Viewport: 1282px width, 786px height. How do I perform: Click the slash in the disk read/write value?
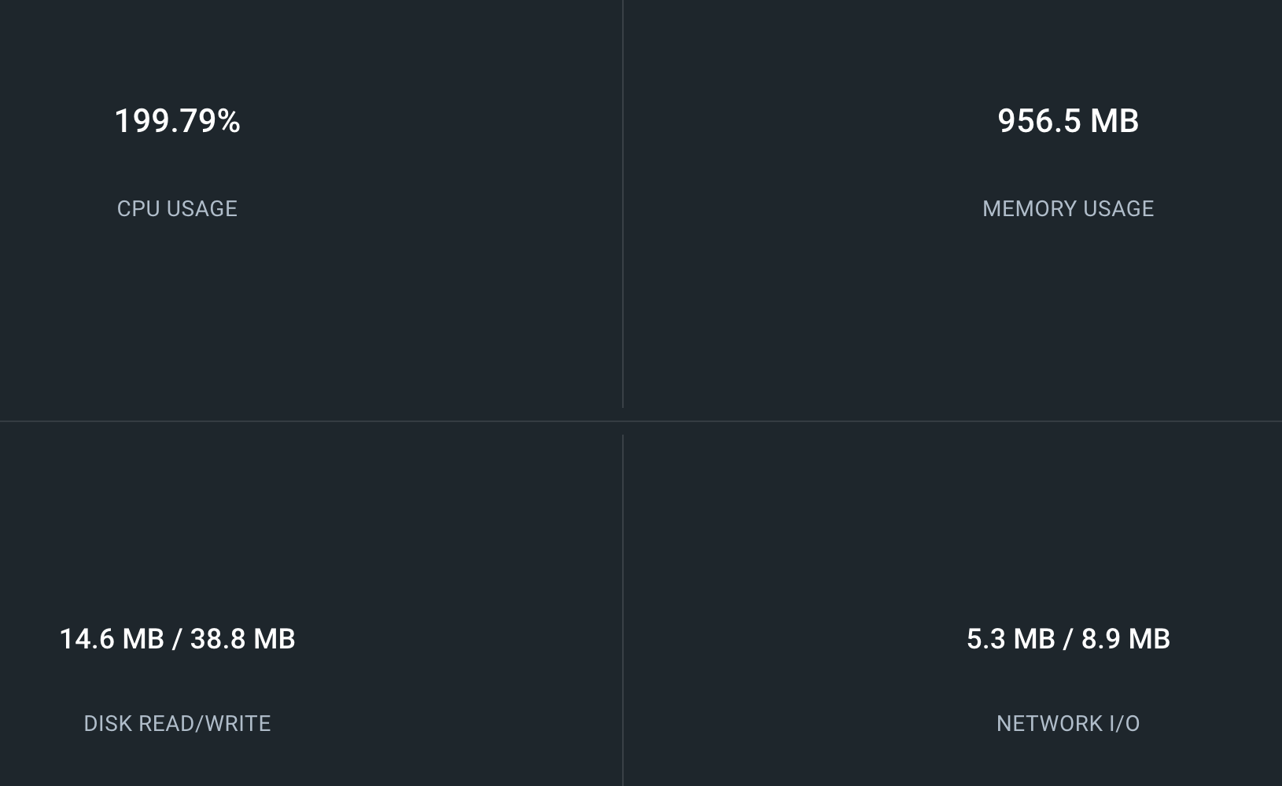tap(177, 639)
